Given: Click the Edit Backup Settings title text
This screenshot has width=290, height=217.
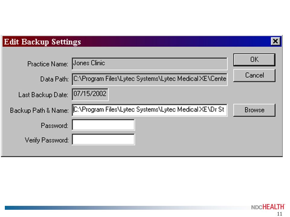Looking at the screenshot, I should click(43, 42).
